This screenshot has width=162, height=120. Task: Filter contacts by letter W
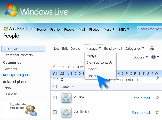tap(156, 74)
